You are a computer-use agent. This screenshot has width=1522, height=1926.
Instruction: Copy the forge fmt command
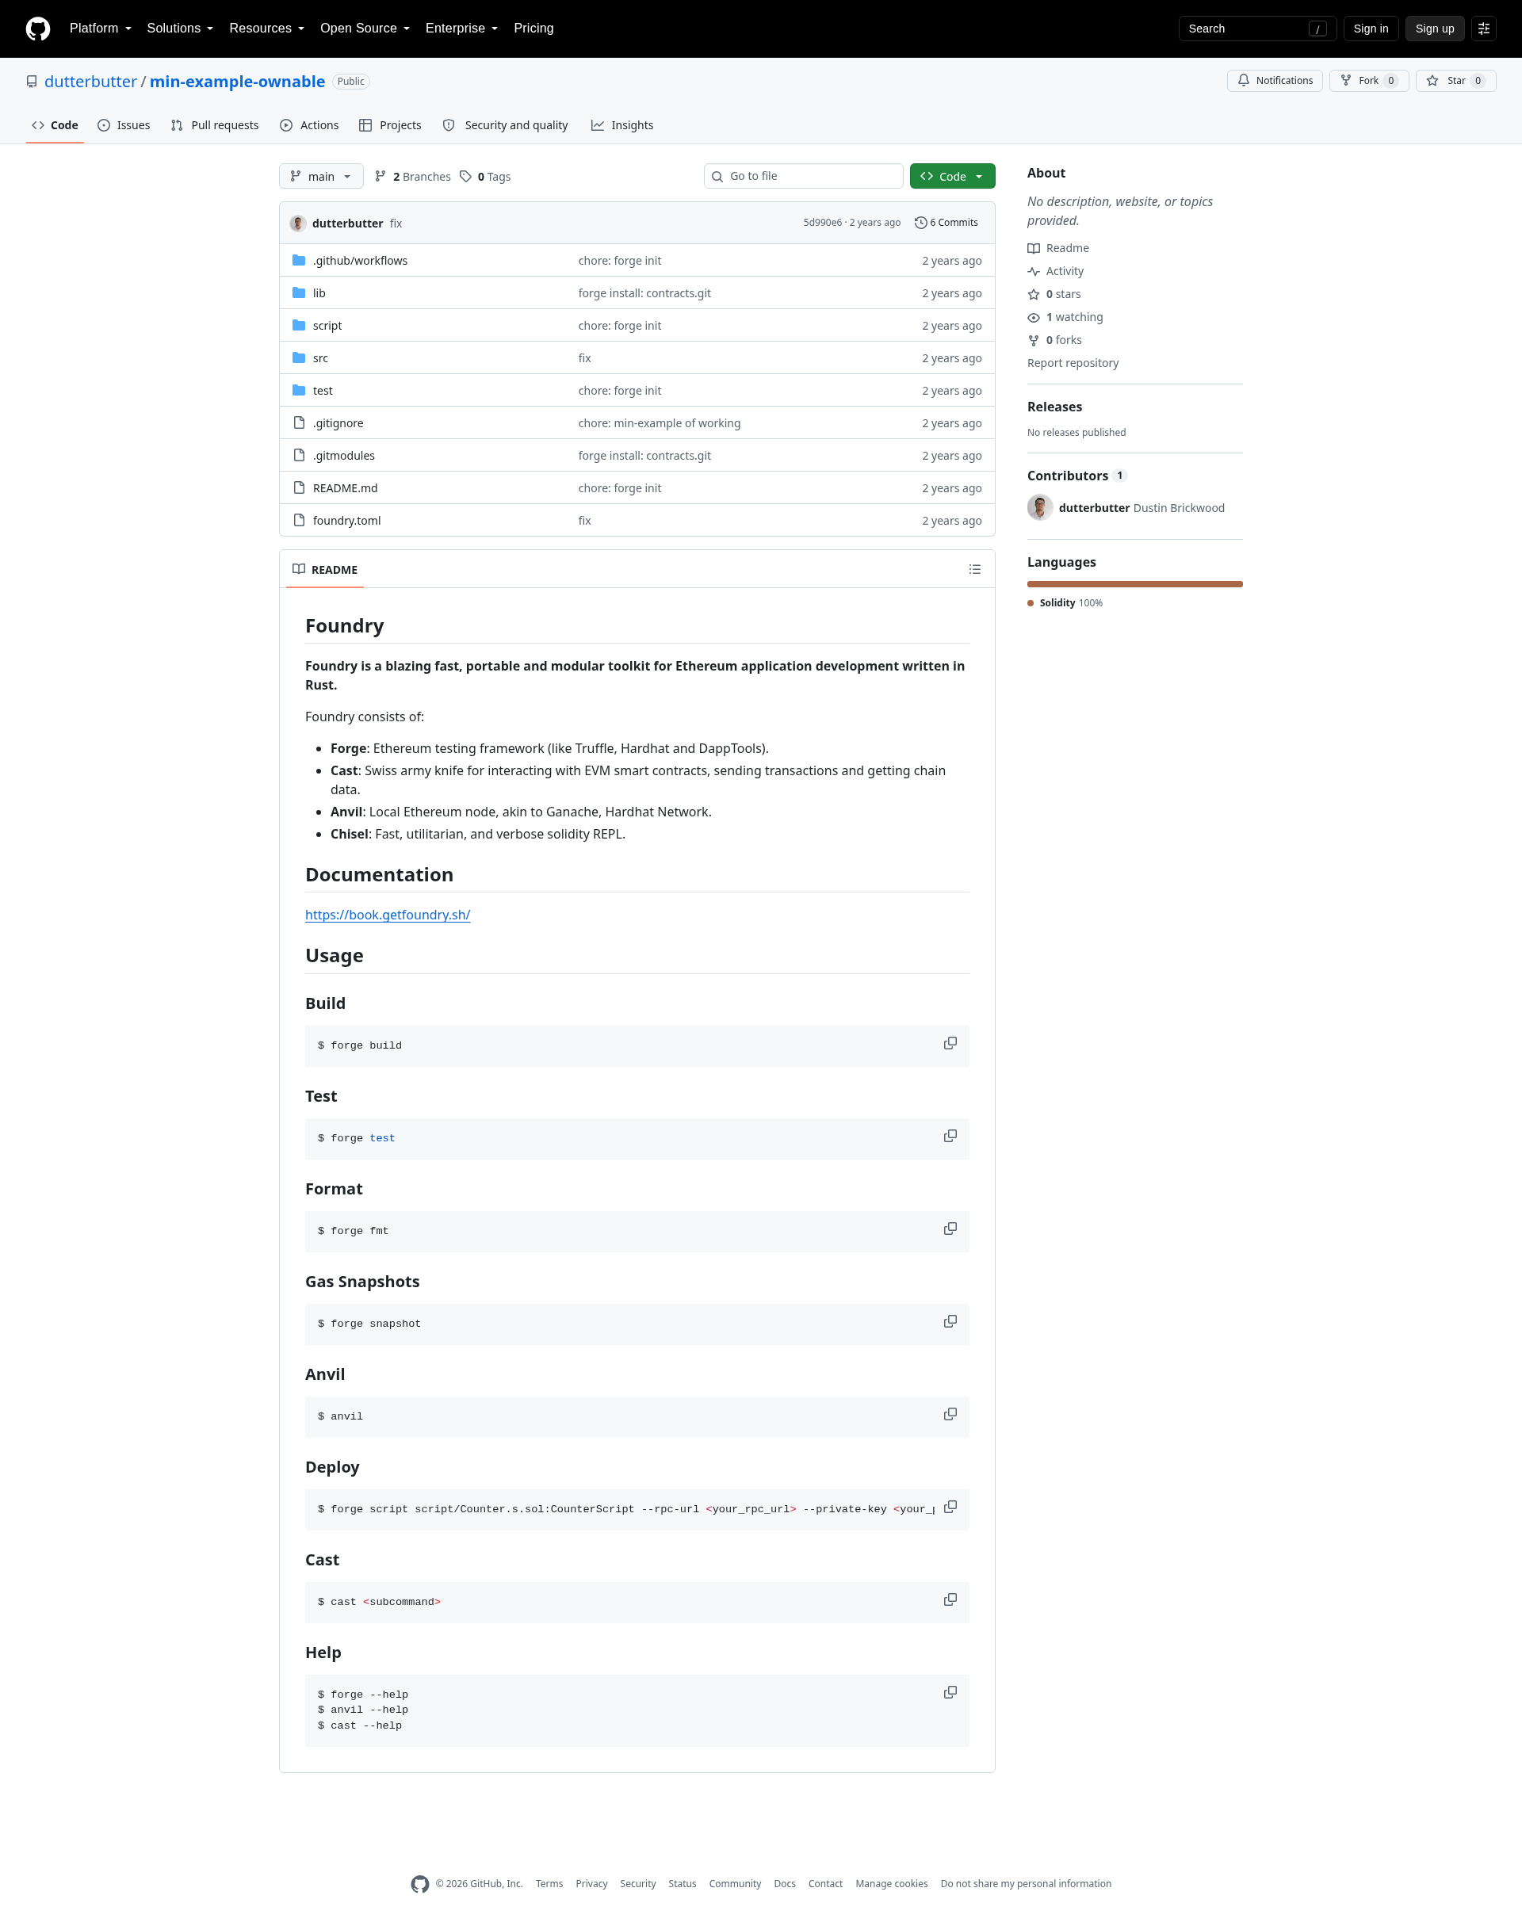(950, 1229)
